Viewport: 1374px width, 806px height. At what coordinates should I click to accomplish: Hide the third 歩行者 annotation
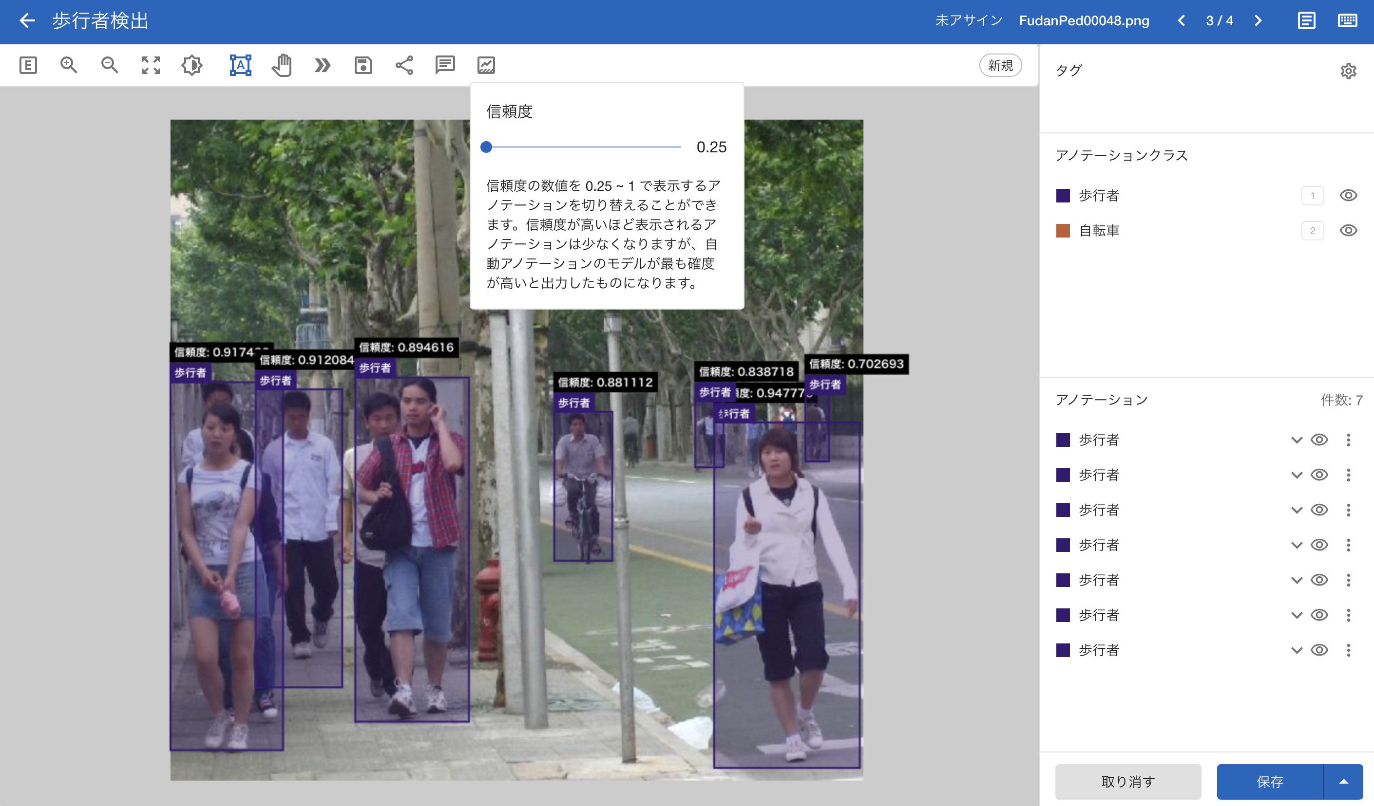[1319, 510]
